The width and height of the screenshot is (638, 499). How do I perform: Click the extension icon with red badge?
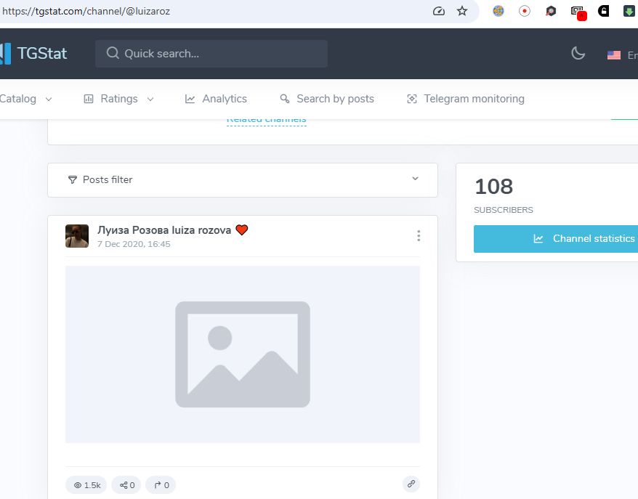pyautogui.click(x=578, y=12)
